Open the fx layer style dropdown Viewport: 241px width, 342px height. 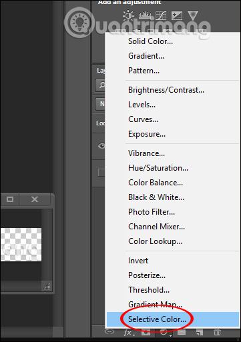129,333
